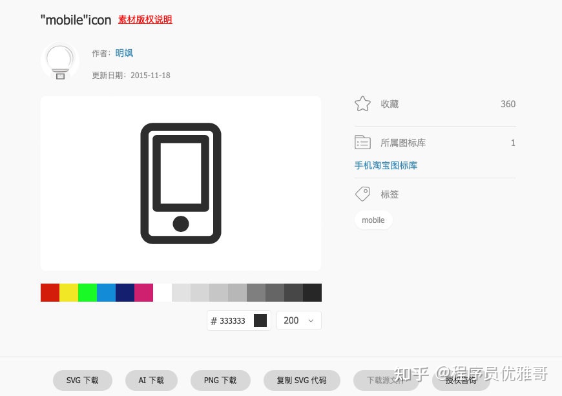Click the 下载源文件 button
Image resolution: width=562 pixels, height=396 pixels.
386,380
